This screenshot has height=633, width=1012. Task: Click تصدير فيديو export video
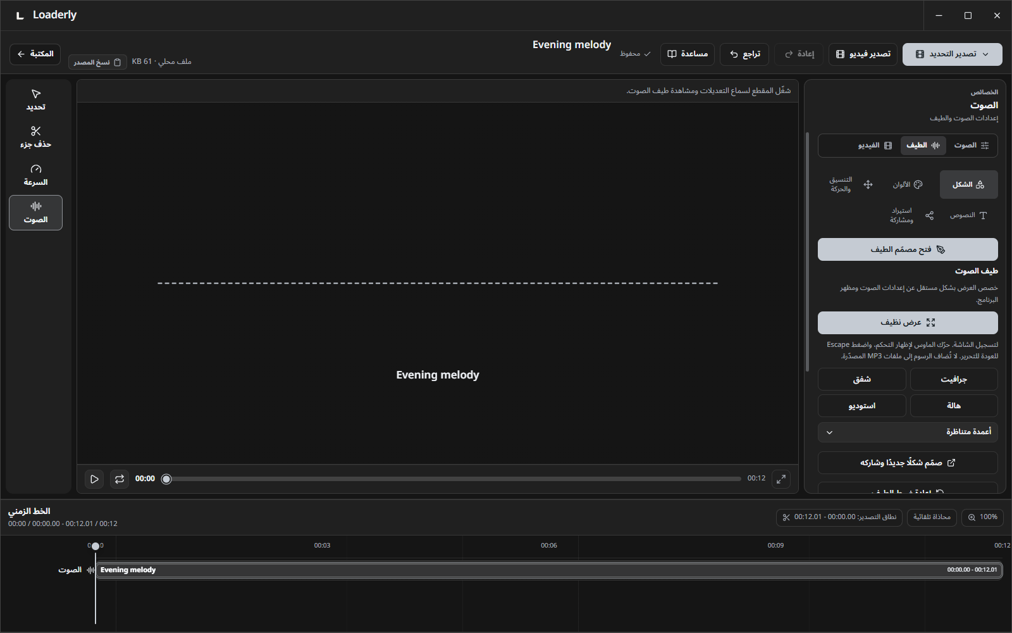click(863, 54)
